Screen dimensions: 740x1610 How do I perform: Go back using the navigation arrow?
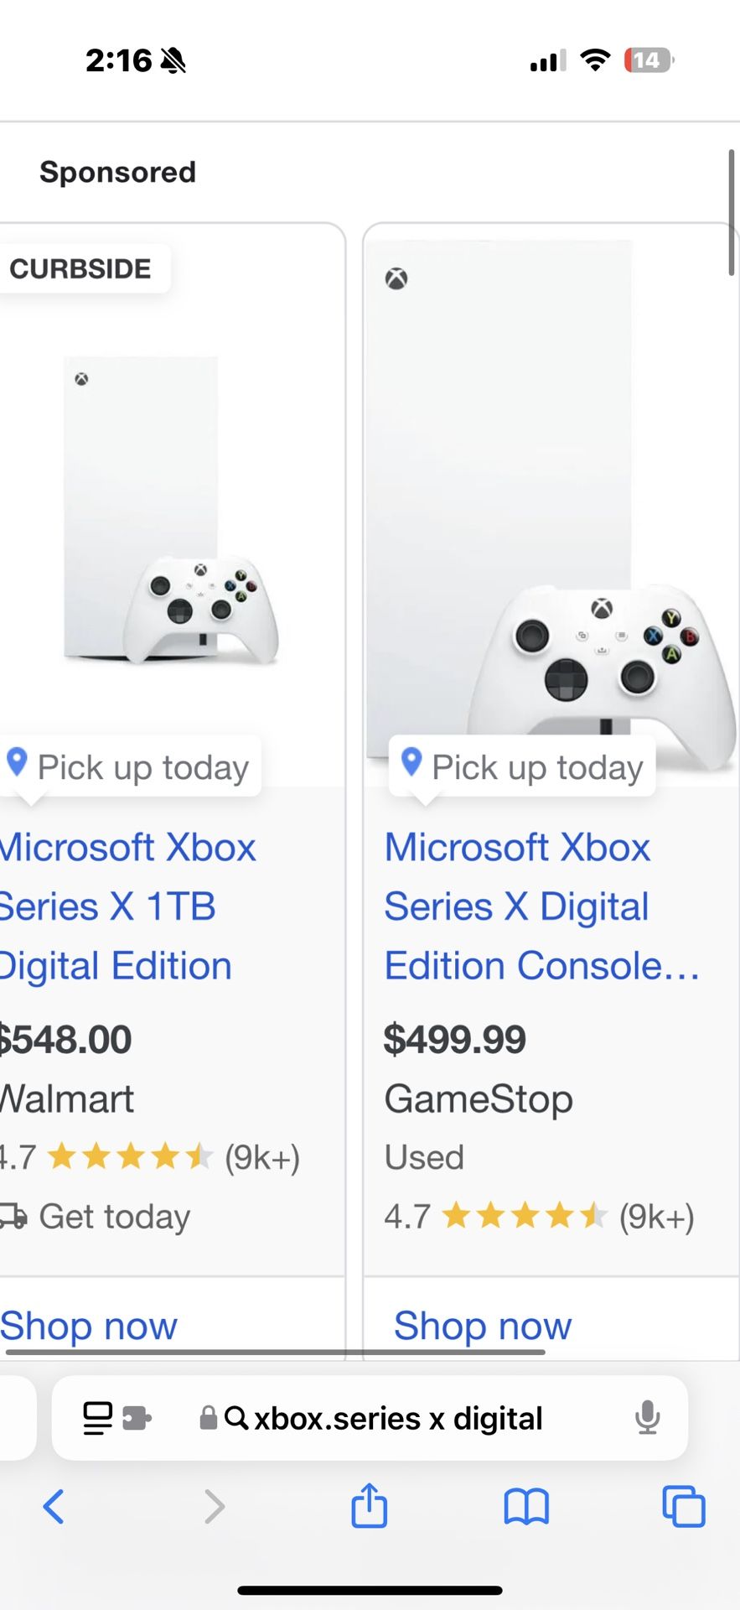click(54, 1505)
